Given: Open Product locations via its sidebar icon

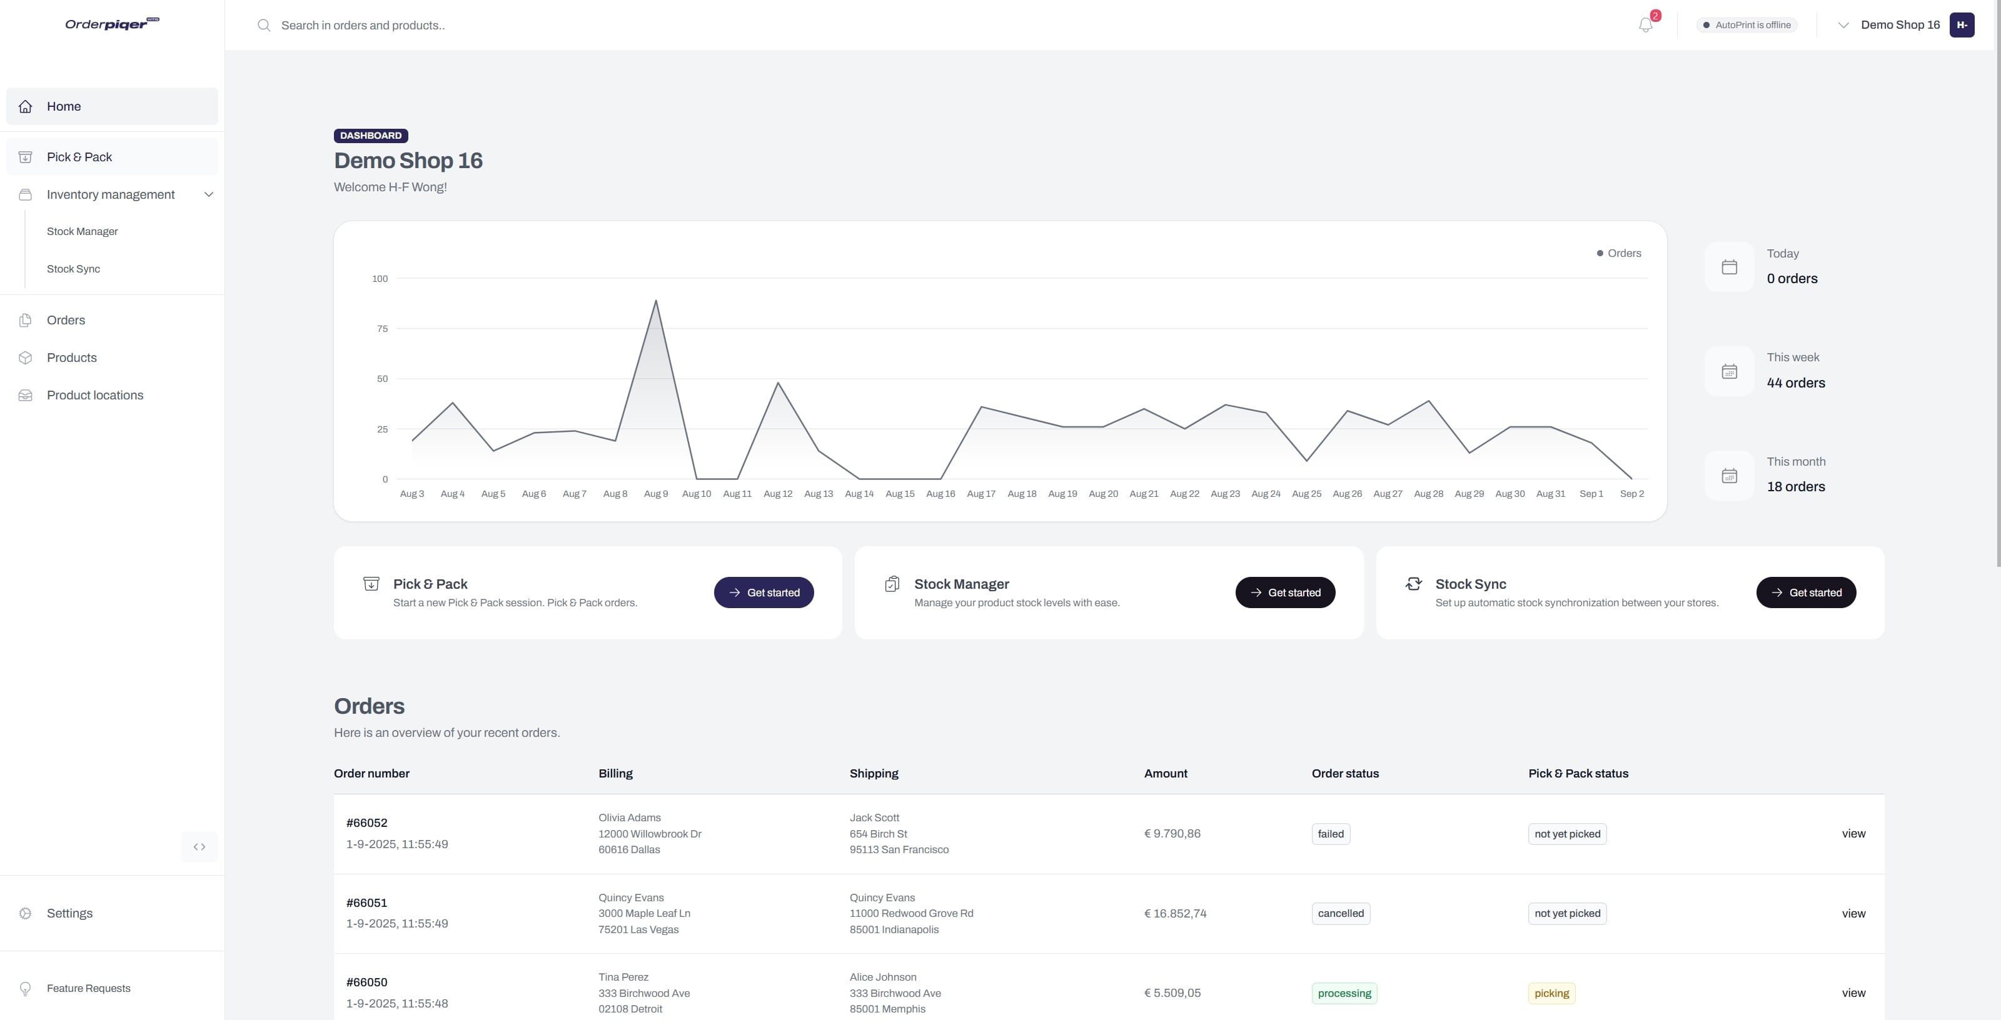Looking at the screenshot, I should pyautogui.click(x=26, y=395).
